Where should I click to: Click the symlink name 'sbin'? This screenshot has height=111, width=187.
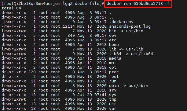point(114,85)
